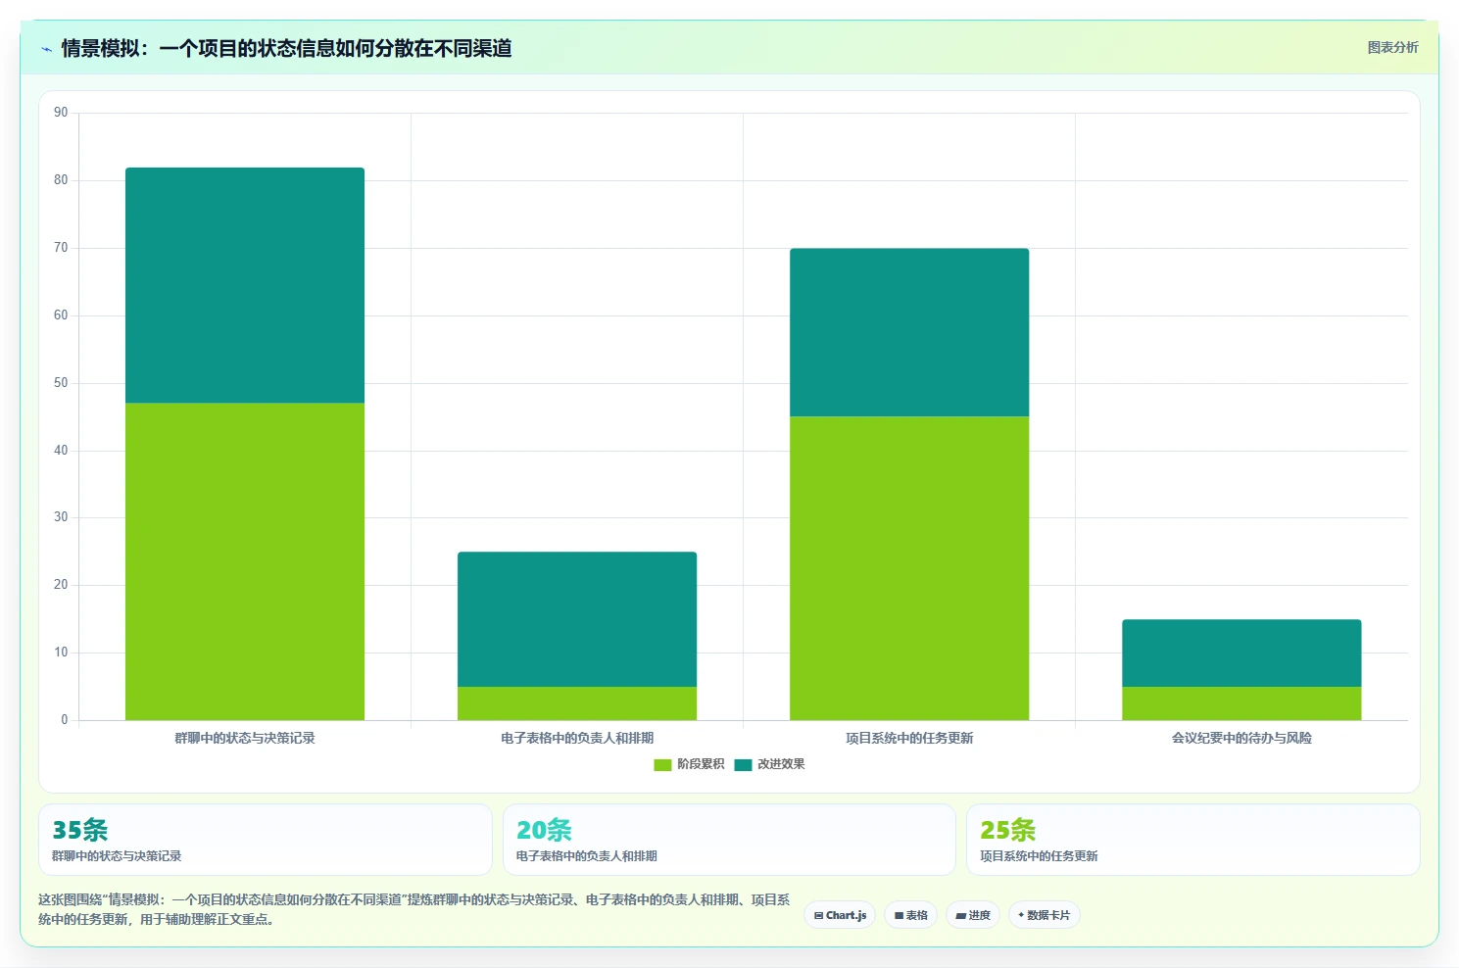Select the teal segment of 群聊中的状态与决策记录 bar
The width and height of the screenshot is (1459, 968).
[x=245, y=285]
